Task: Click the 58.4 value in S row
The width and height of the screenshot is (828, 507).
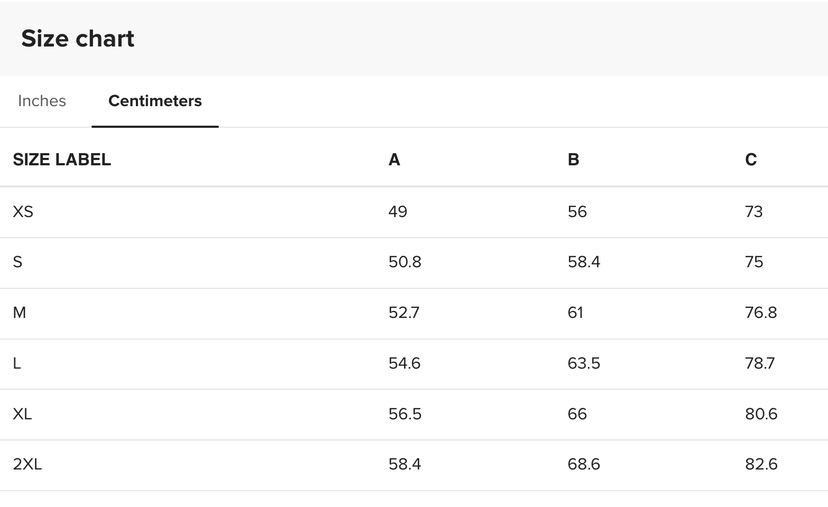Action: coord(584,262)
